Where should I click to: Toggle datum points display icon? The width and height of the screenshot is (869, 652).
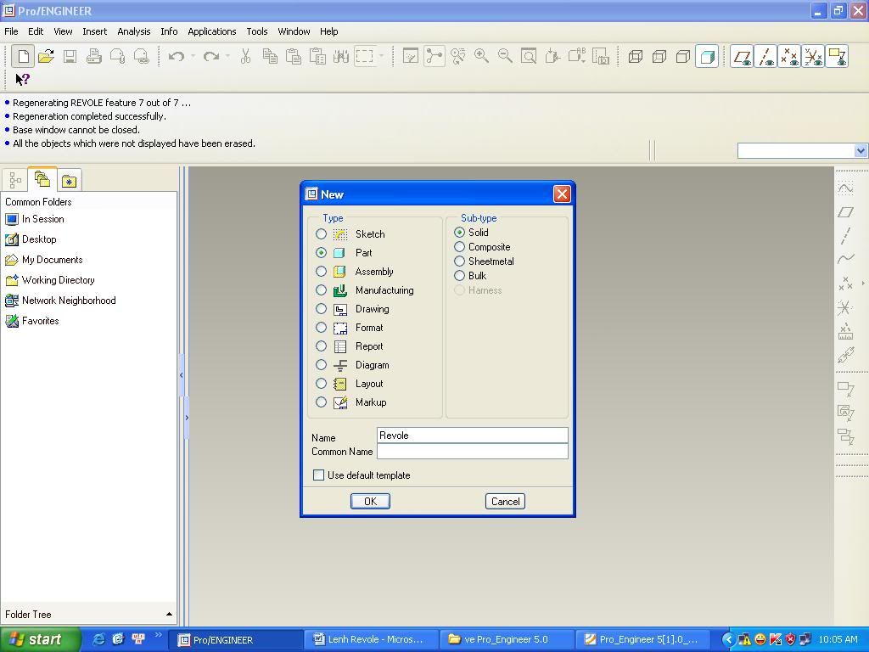[789, 56]
